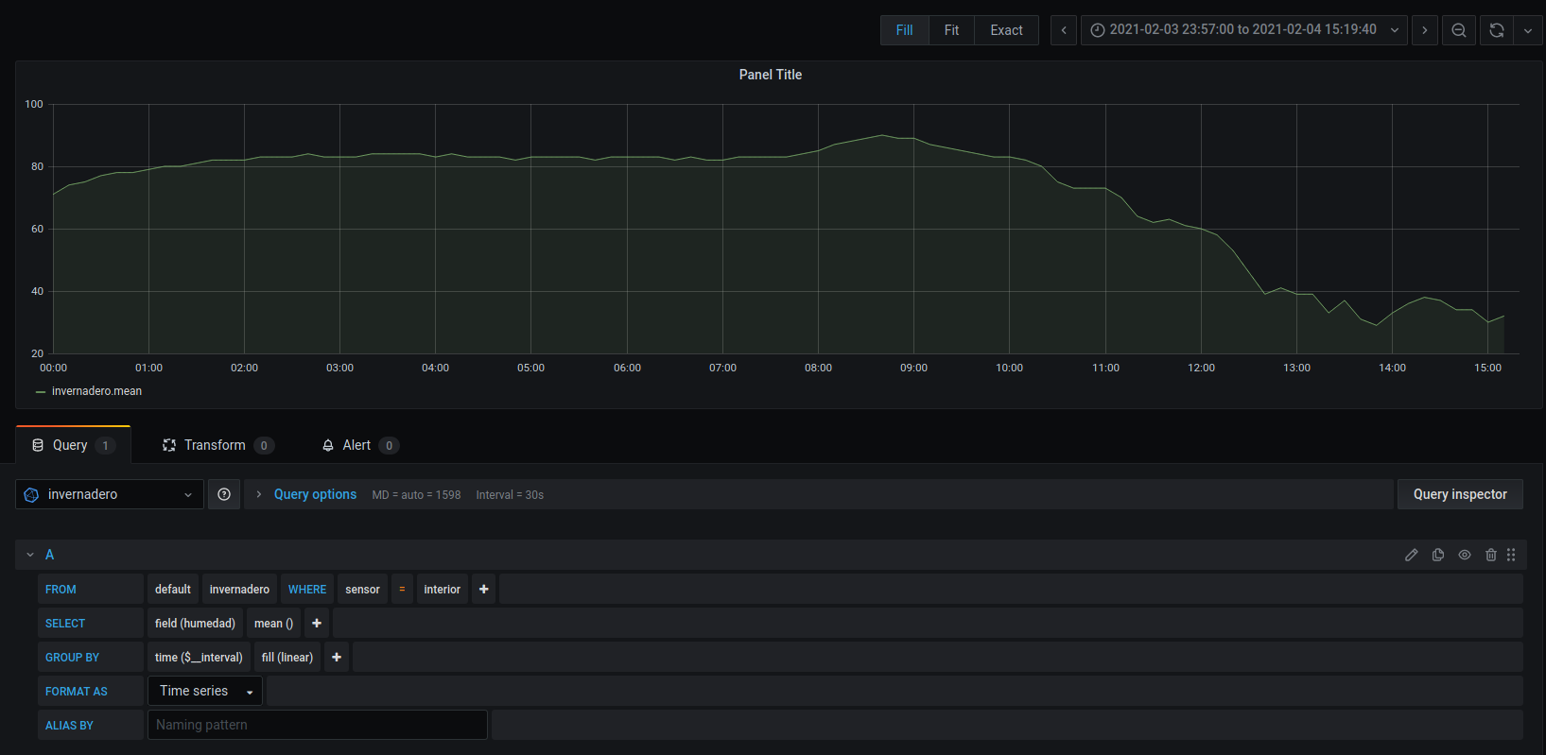Open the data source help icon
1546x755 pixels.
click(224, 494)
